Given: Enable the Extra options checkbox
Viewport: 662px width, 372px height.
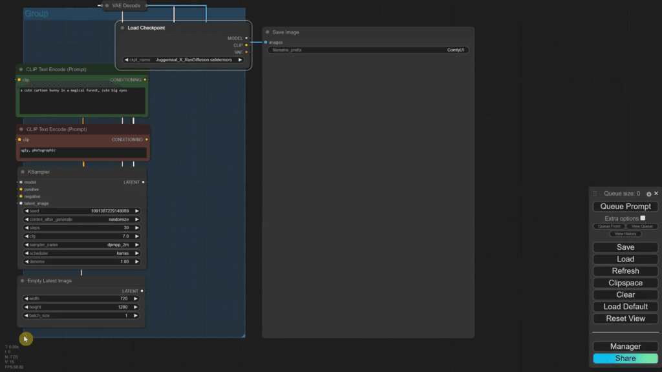Looking at the screenshot, I should (x=643, y=218).
